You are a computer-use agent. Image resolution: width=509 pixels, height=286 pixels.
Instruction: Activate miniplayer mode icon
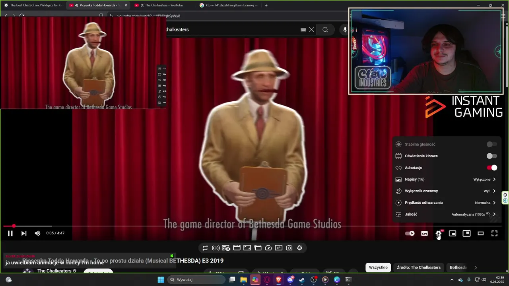coord(453,234)
